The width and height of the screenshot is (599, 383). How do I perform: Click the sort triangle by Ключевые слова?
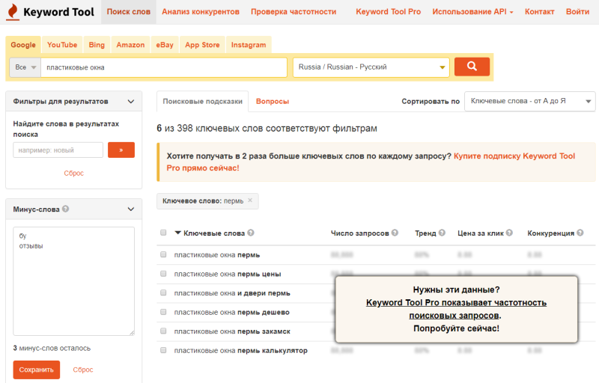coord(177,233)
